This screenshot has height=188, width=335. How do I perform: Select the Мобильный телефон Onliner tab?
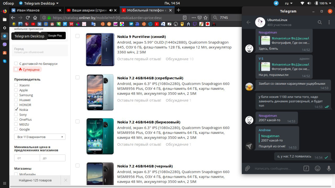pos(147,10)
